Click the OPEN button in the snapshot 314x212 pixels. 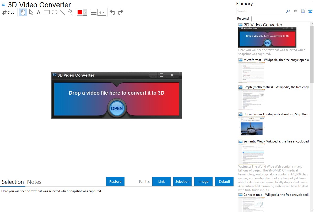[117, 108]
